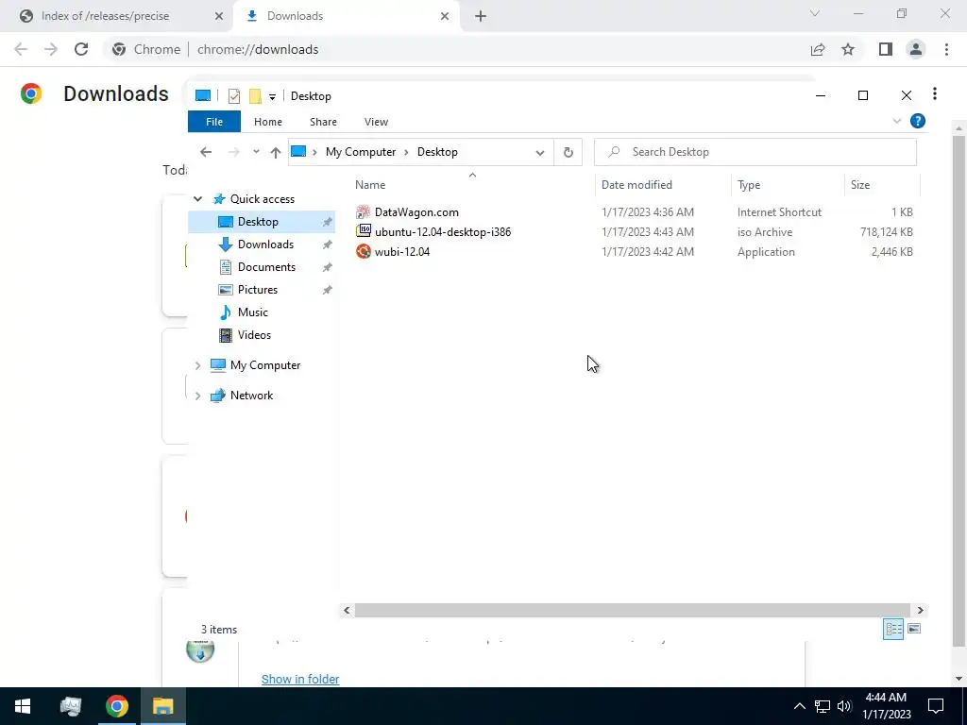
Task: Open the Server Manager taskbar icon
Action: tap(71, 706)
